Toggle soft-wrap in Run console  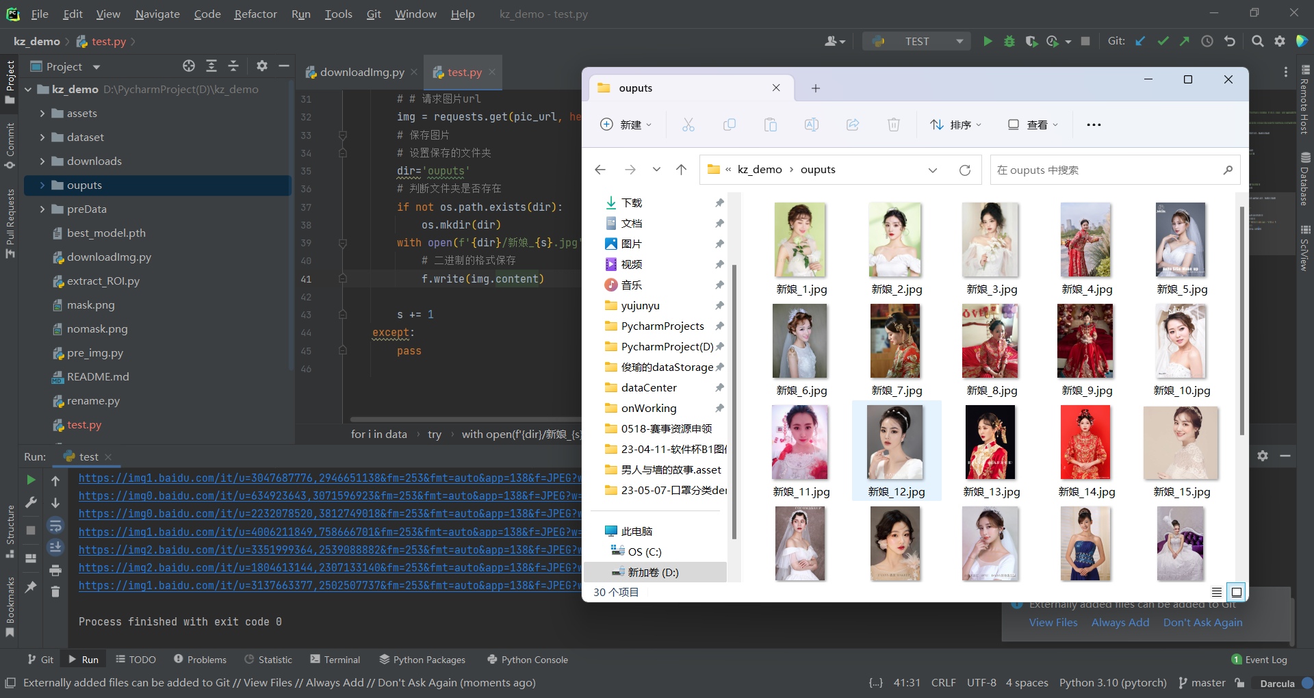(x=55, y=526)
